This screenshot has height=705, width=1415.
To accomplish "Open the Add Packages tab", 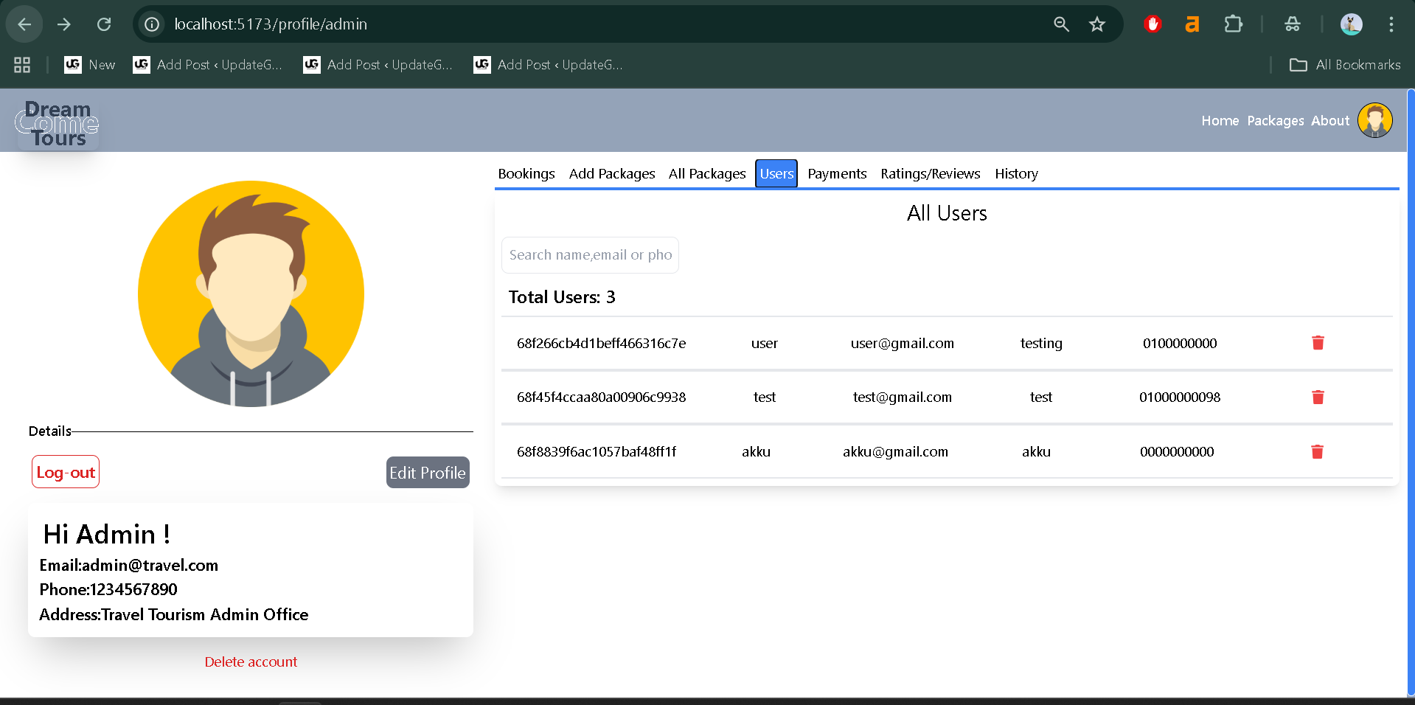I will coord(611,174).
